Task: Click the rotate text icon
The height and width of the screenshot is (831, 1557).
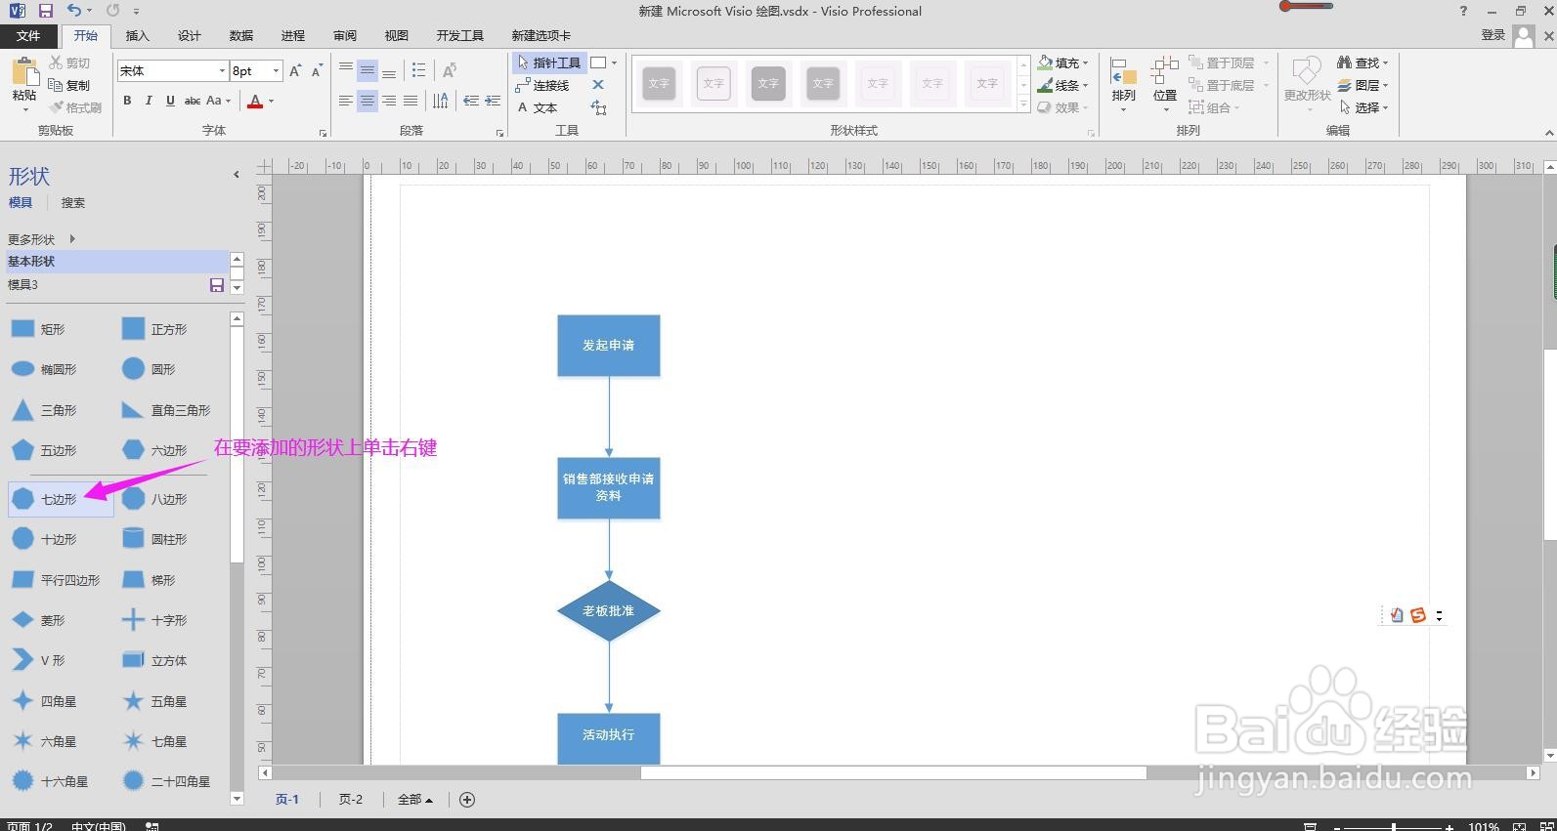Action: tap(449, 70)
